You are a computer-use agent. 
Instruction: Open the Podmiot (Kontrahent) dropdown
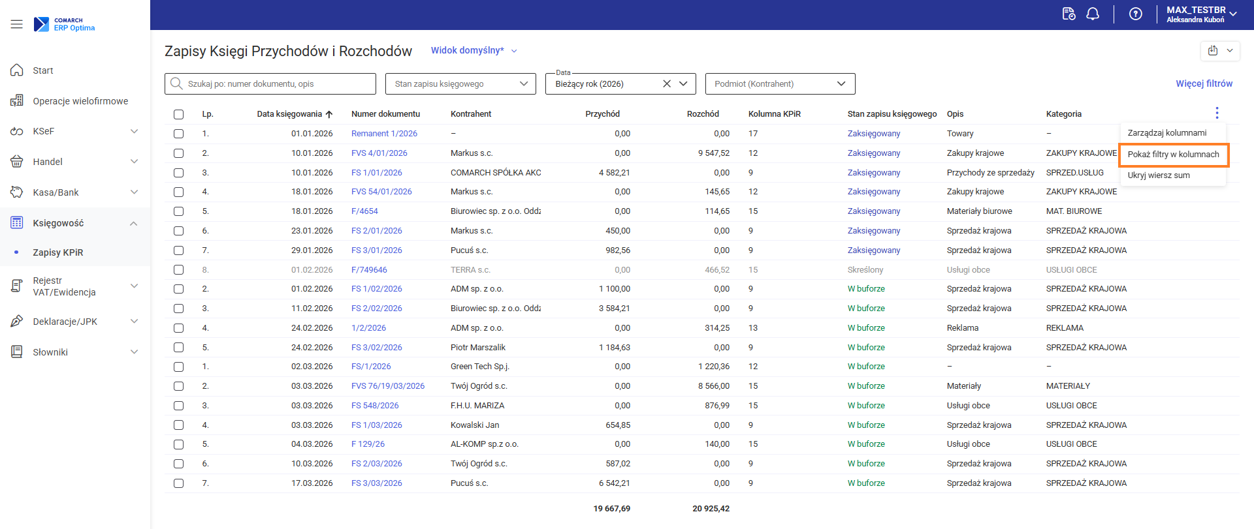780,84
